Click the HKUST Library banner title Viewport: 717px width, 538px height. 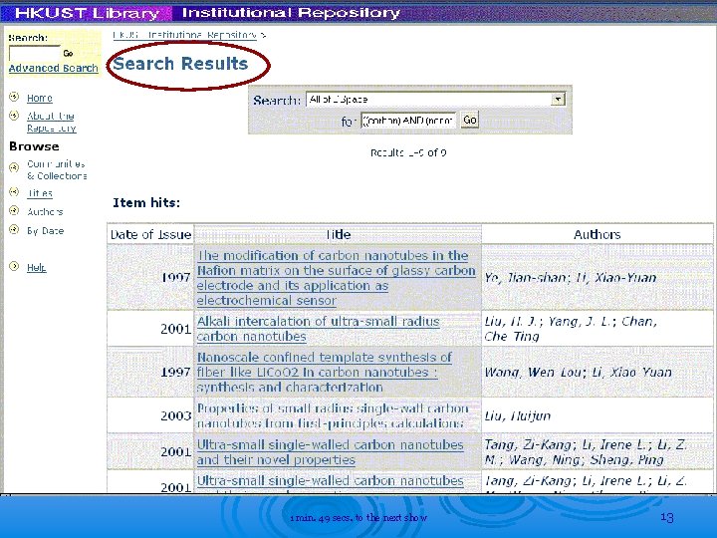(x=87, y=13)
